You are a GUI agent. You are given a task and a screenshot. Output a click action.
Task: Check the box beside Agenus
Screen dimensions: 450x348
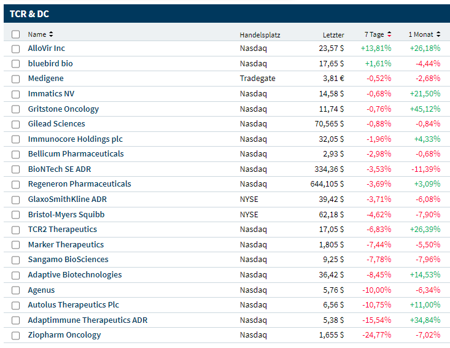tap(15, 290)
